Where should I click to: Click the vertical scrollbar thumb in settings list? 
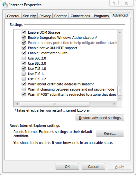[x=120, y=91]
